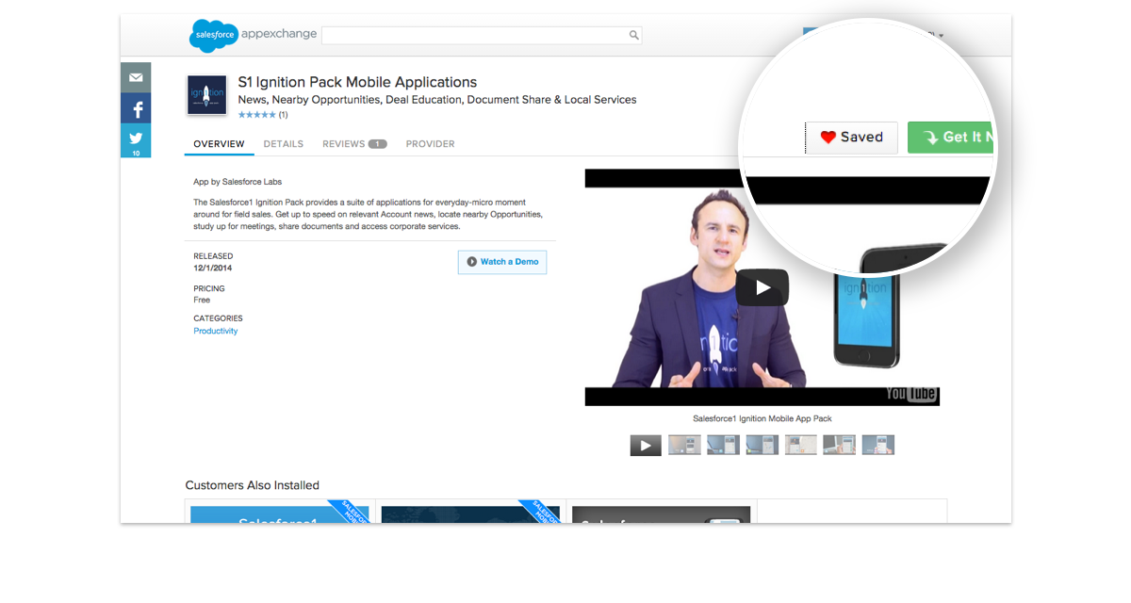
Task: Click the Watch a Demo button
Action: click(x=502, y=262)
